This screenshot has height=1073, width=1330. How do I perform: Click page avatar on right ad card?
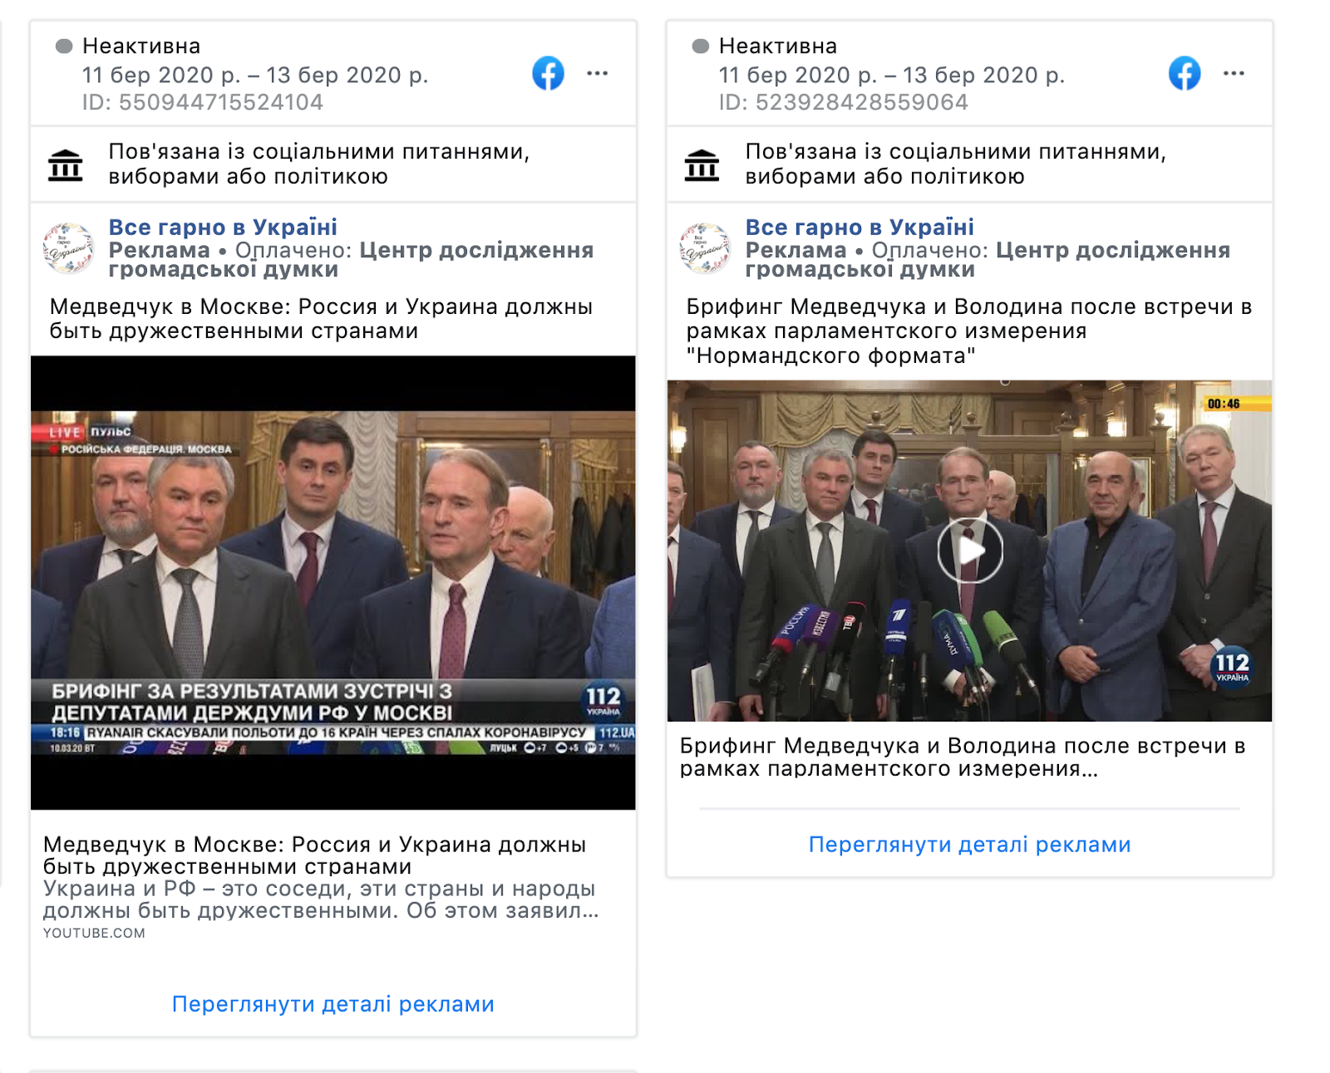tap(705, 248)
